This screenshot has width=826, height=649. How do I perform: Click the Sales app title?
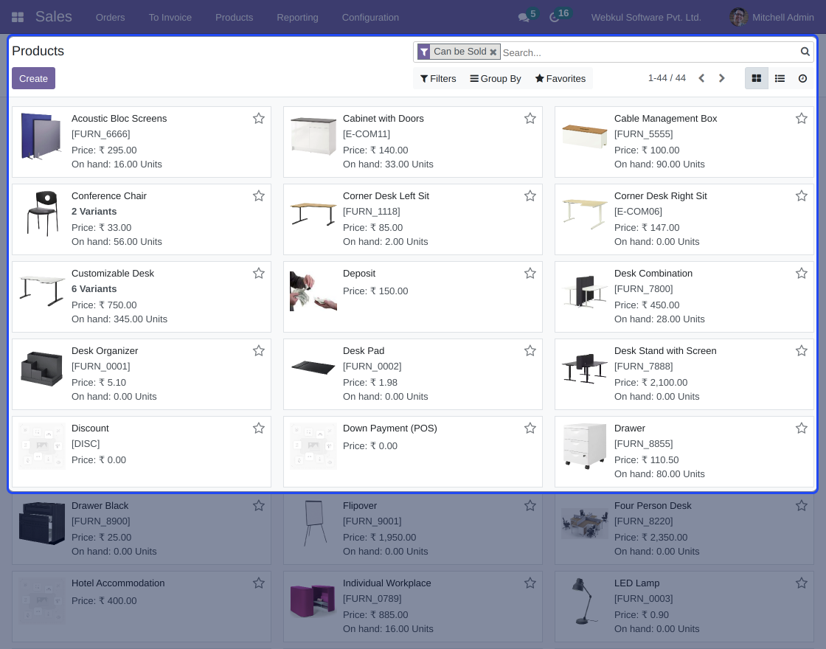[x=54, y=17]
